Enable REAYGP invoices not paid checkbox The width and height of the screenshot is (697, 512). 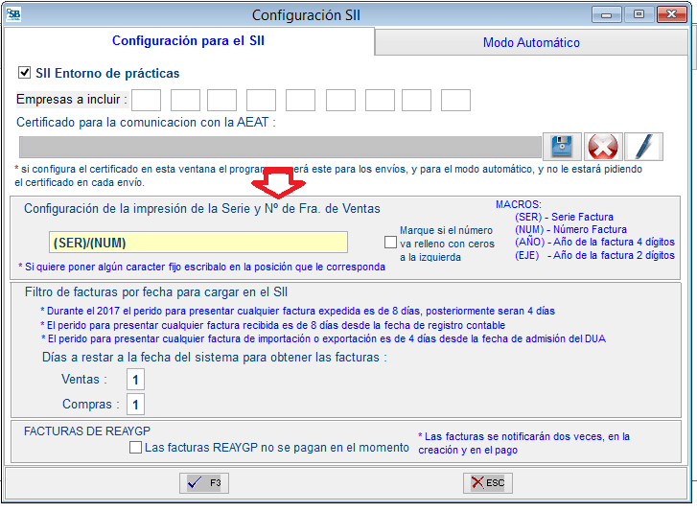(135, 447)
